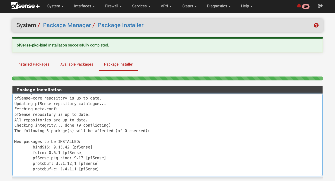
Task: Select the Package Installer tab
Action: [x=118, y=64]
